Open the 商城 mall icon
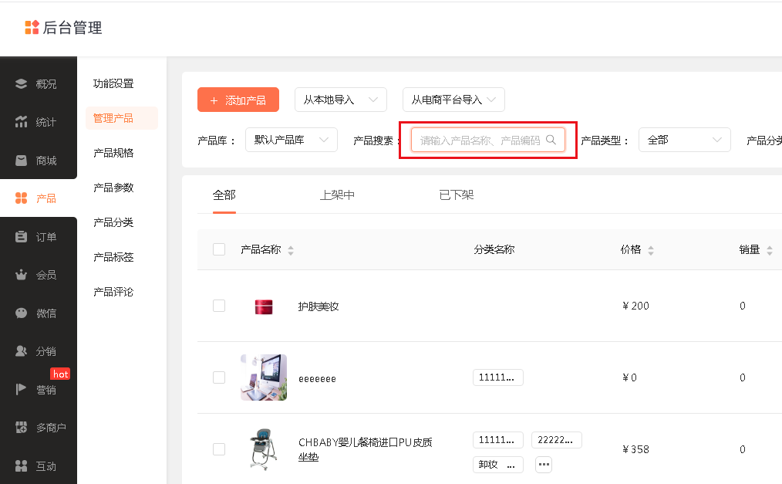782x484 pixels. 21,160
